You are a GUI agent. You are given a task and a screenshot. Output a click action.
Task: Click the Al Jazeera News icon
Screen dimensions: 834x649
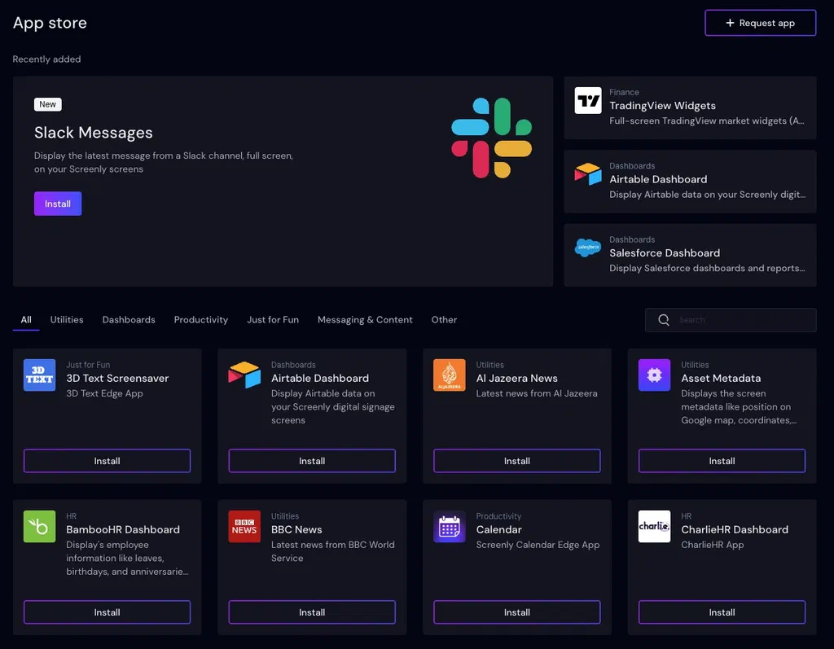[x=450, y=375]
